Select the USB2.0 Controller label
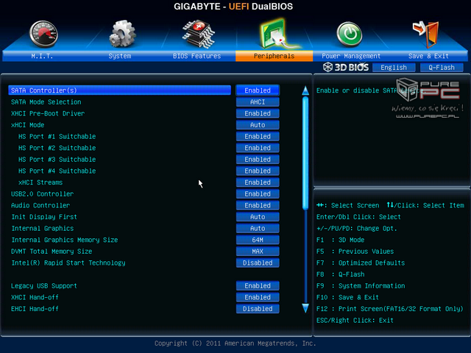 pos(43,194)
